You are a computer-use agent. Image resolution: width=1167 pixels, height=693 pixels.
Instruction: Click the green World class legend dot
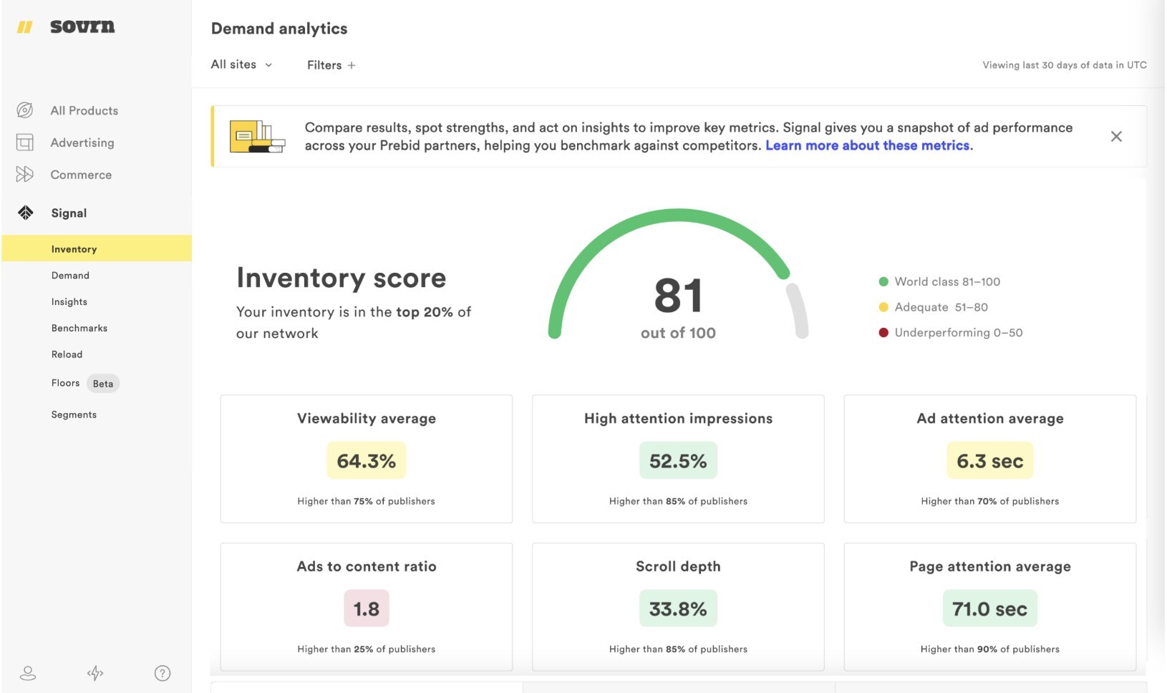(883, 281)
